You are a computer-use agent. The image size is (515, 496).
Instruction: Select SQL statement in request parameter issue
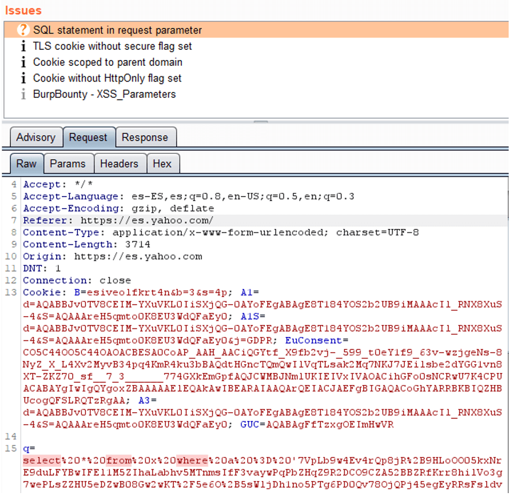click(117, 30)
